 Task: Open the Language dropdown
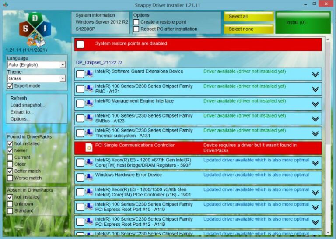click(x=36, y=64)
